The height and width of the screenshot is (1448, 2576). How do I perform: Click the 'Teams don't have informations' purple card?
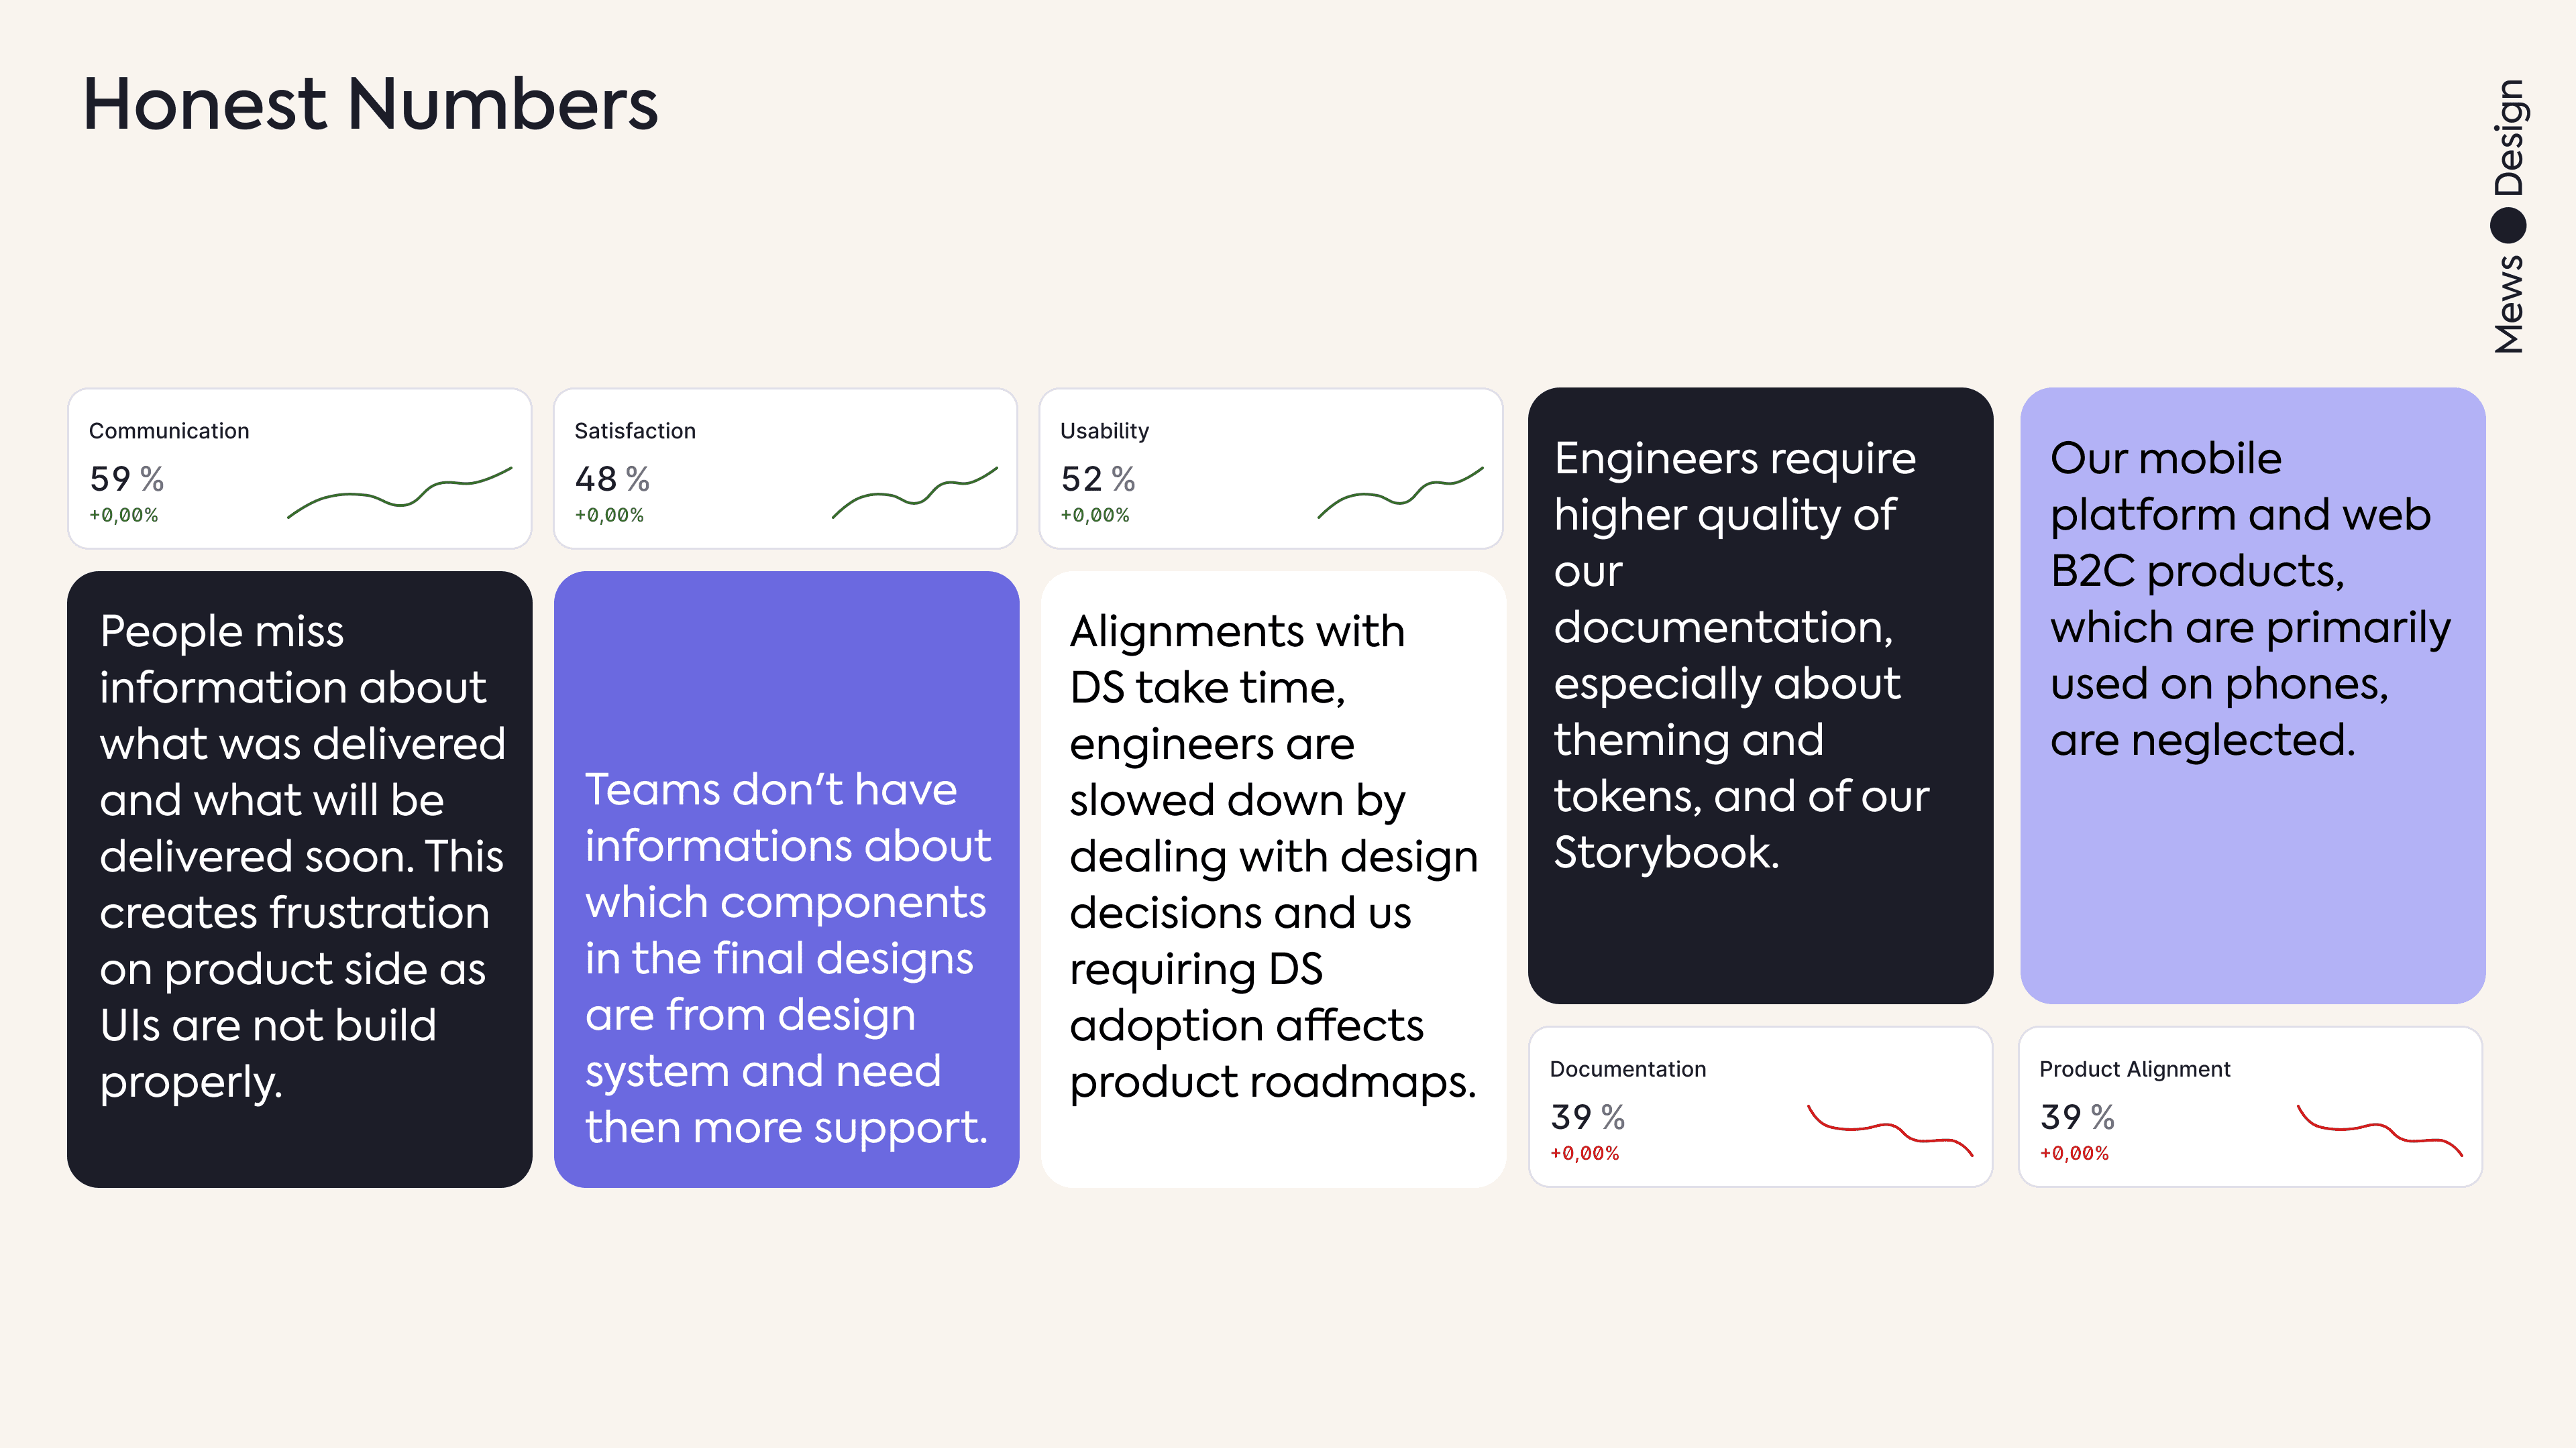click(786, 880)
